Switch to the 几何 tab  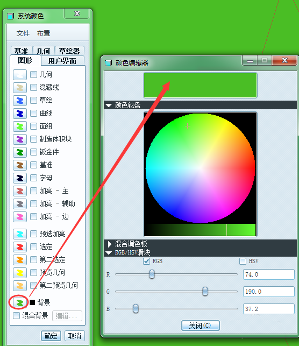click(44, 51)
